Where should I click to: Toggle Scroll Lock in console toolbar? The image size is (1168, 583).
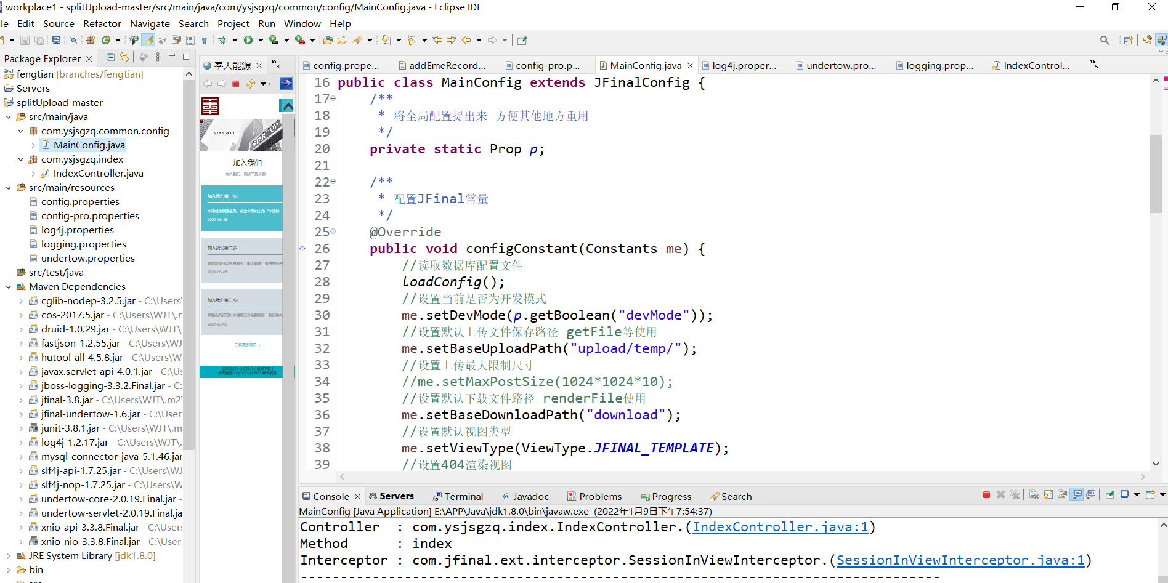click(1048, 495)
